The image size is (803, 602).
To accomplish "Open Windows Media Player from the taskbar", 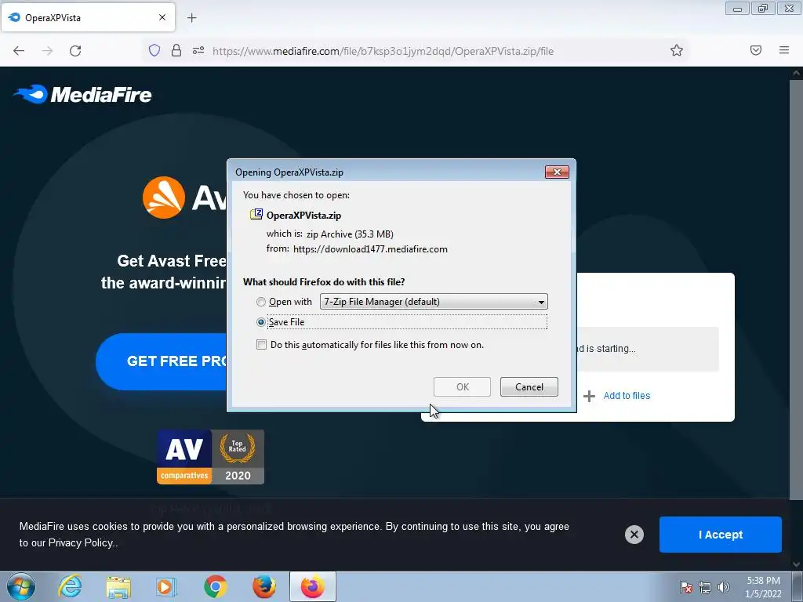I will [166, 586].
